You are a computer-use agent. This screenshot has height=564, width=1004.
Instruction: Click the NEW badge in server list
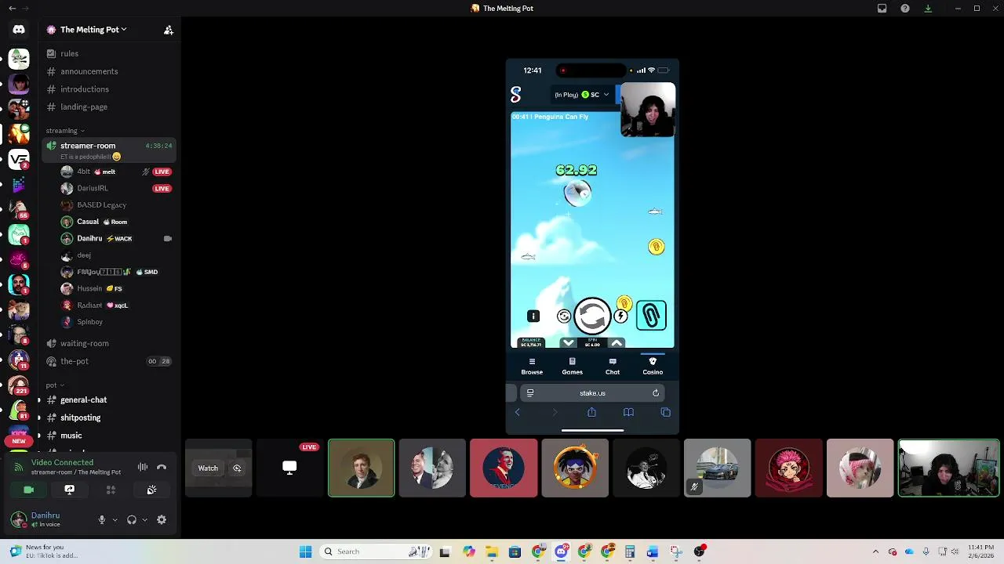coord(19,441)
